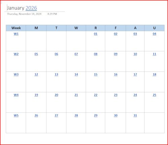This screenshot has width=168, height=145.
Task: Open the day 17 link
Action: (135, 75)
